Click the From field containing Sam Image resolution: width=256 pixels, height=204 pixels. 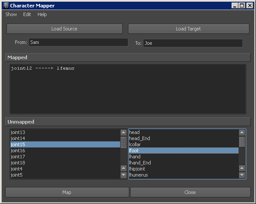78,42
